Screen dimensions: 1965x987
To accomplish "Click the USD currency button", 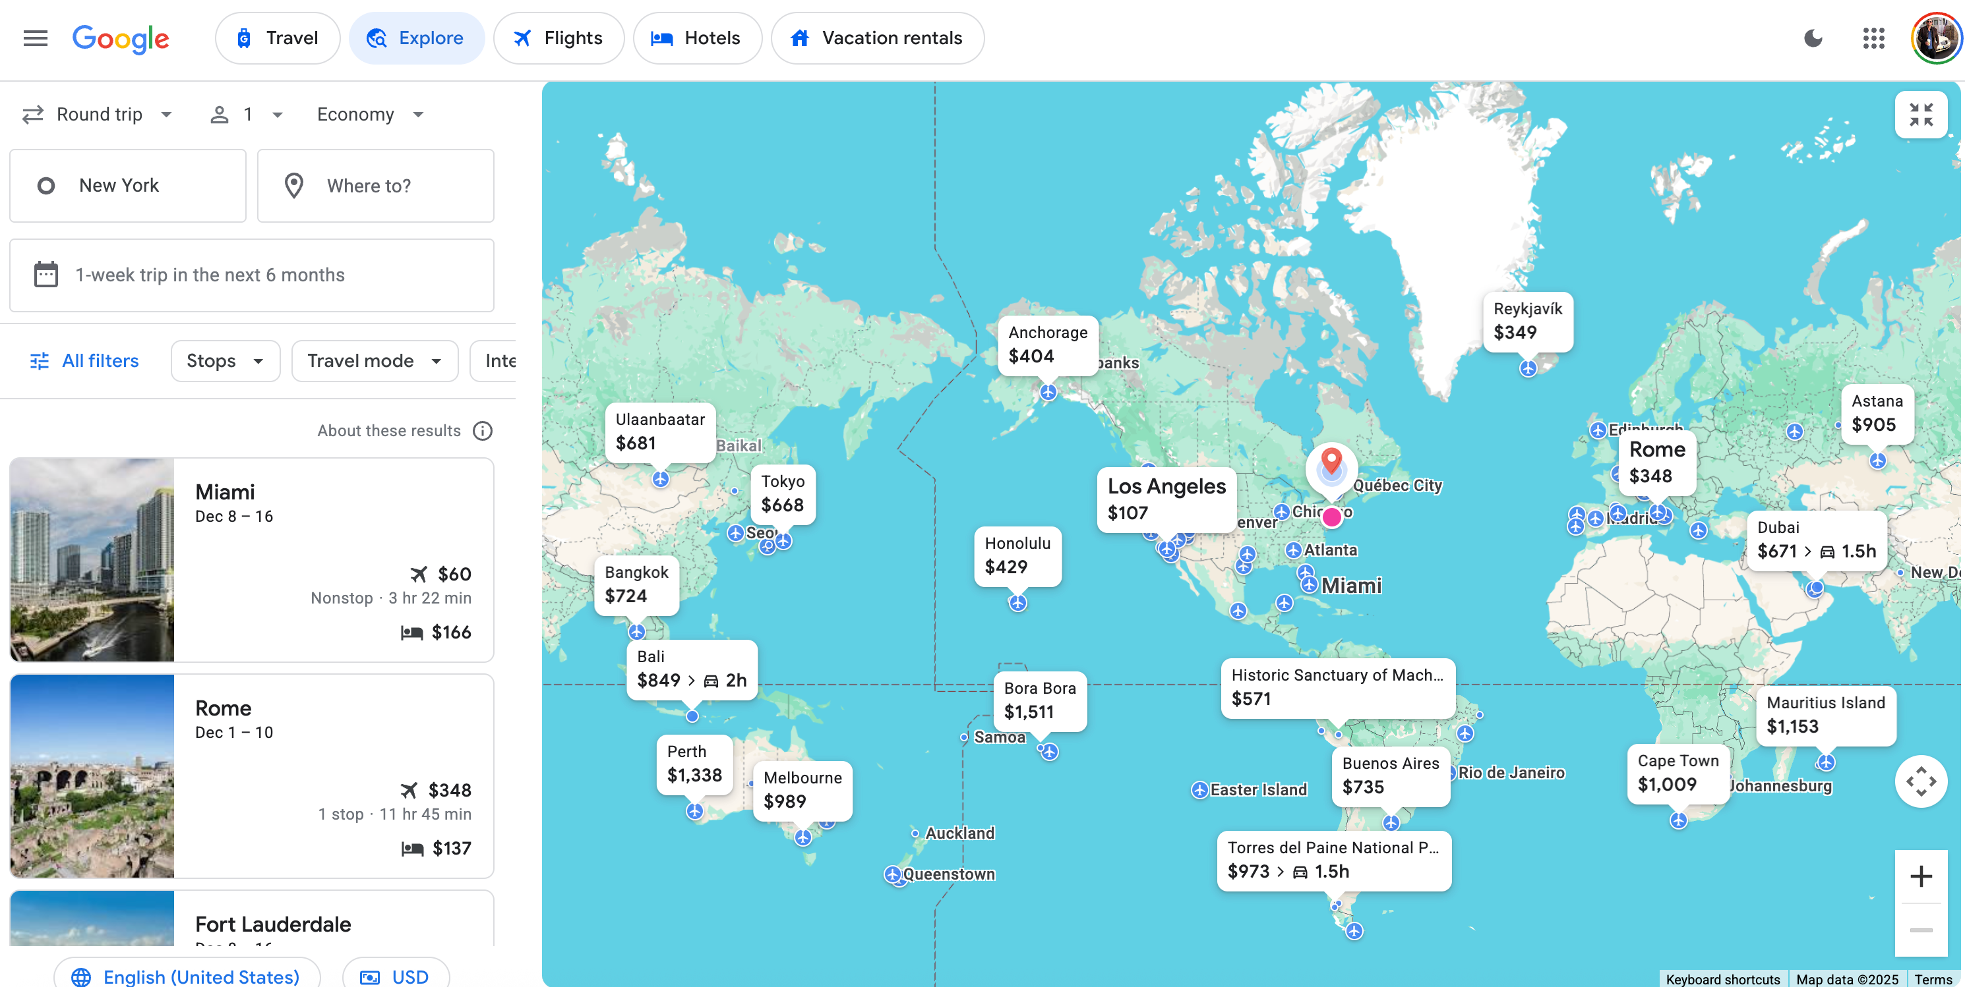I will pos(395,976).
